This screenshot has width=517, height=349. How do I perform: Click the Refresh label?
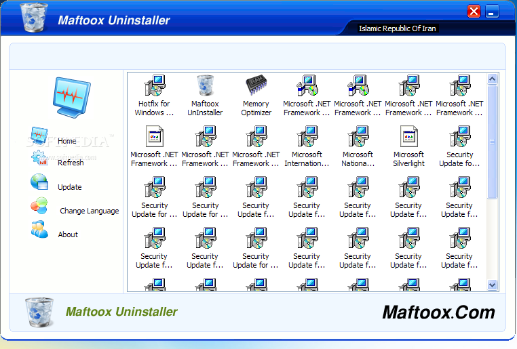click(71, 163)
